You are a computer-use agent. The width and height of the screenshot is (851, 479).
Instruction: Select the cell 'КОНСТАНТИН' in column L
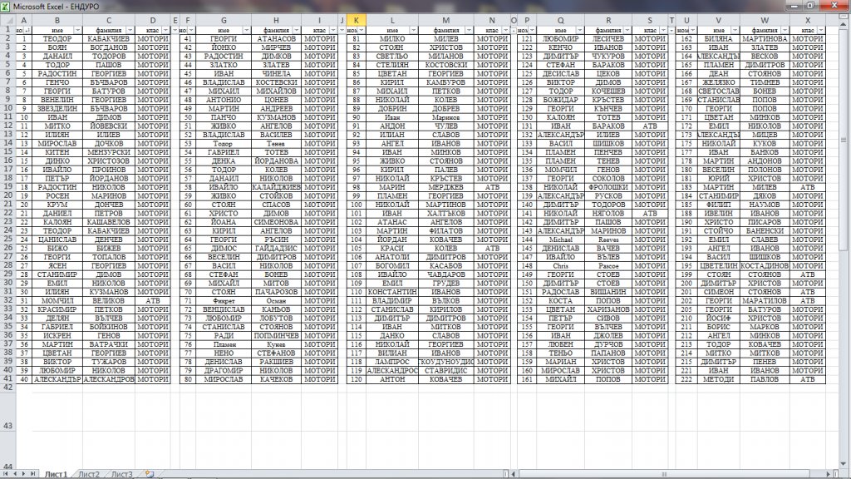(x=392, y=292)
